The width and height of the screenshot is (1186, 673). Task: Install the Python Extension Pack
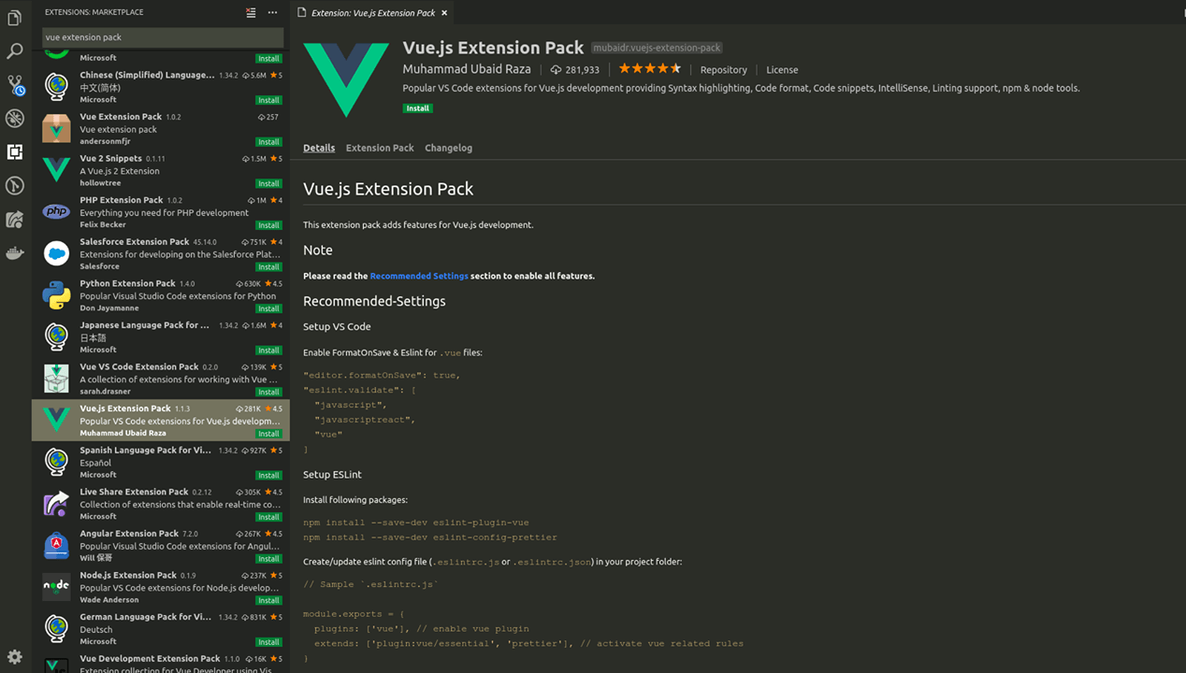click(x=269, y=308)
